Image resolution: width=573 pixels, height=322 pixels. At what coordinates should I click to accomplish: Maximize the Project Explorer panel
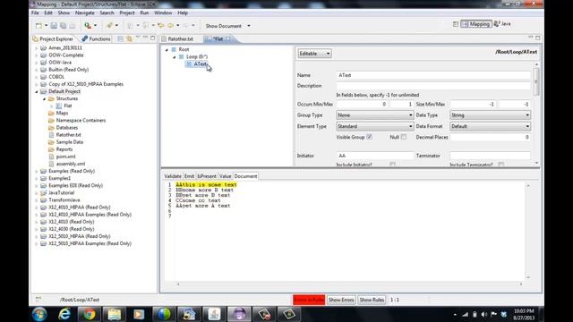click(x=153, y=38)
